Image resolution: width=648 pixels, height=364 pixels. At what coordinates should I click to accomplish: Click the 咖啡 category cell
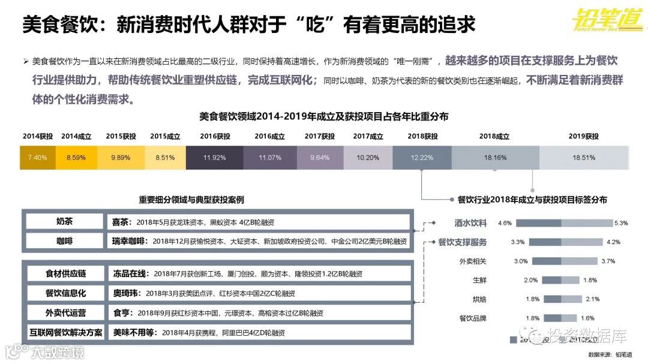pyautogui.click(x=64, y=241)
